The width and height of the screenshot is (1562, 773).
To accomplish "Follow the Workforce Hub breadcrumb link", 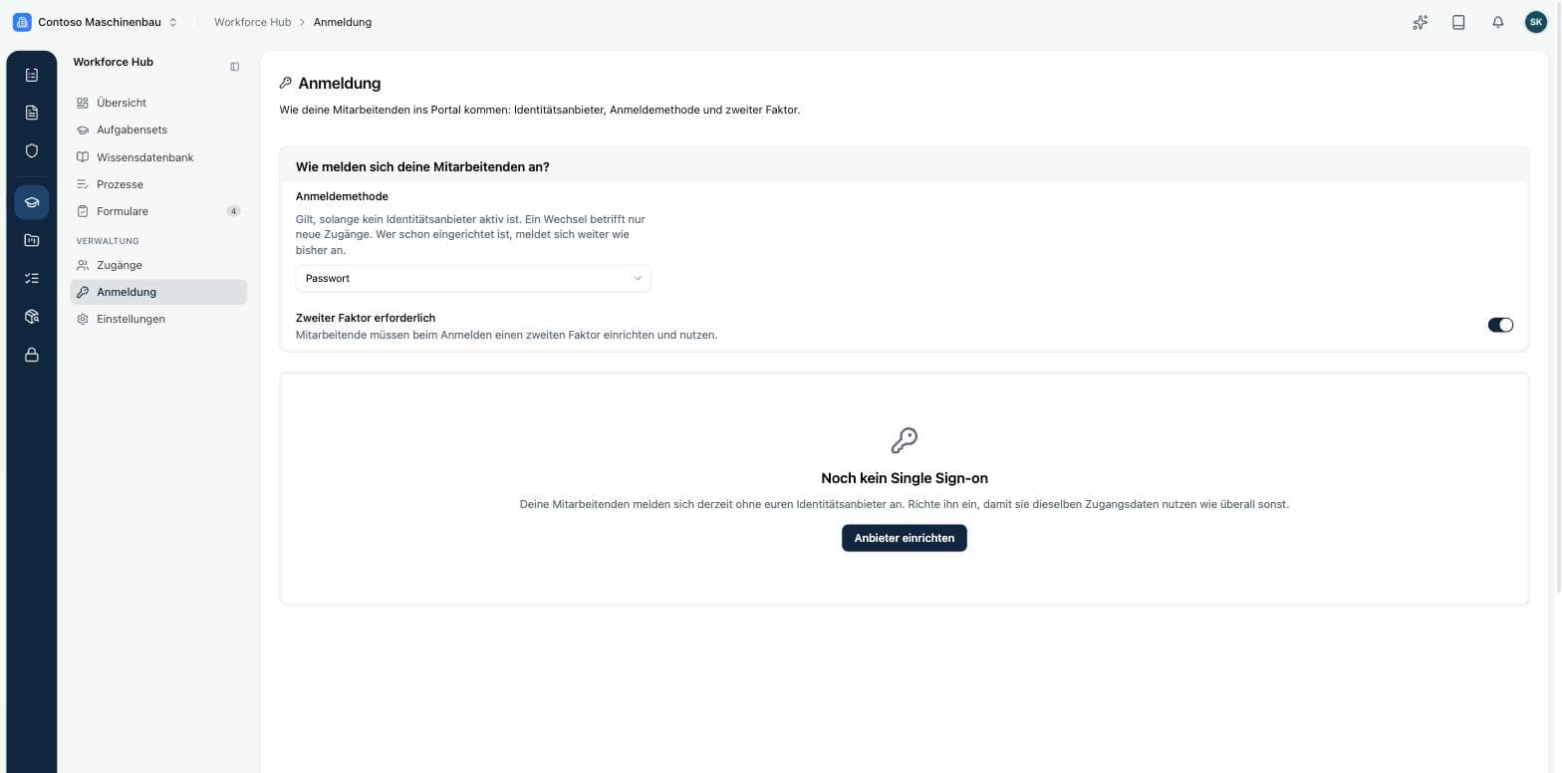I will [x=253, y=22].
